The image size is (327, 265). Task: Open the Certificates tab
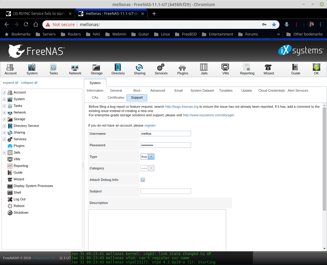tap(116, 97)
